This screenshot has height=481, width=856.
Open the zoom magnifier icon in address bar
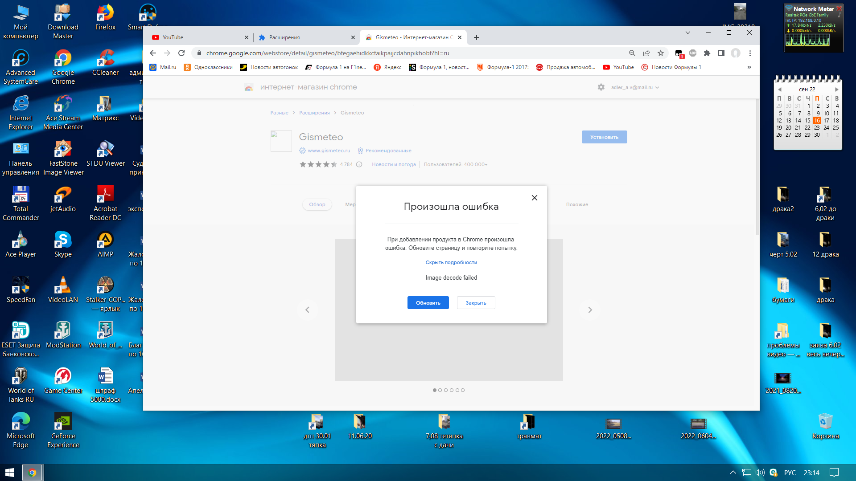[x=632, y=53]
